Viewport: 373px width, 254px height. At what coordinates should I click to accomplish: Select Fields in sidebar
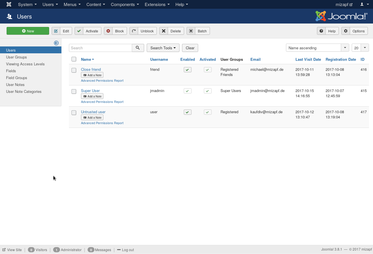click(x=11, y=71)
